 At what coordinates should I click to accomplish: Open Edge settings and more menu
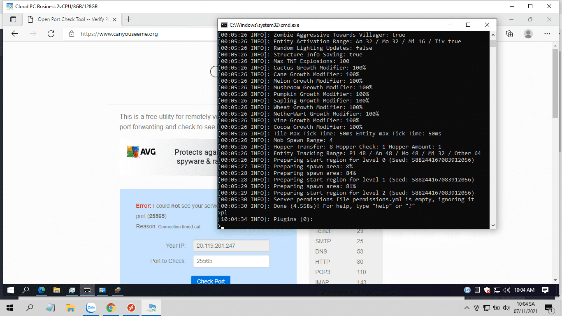tap(547, 34)
